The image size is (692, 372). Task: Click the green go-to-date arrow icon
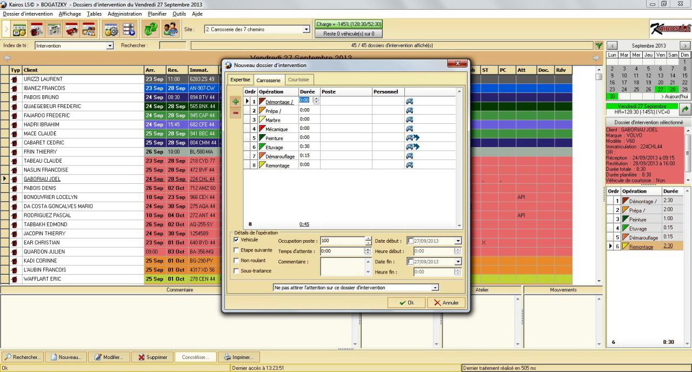(x=685, y=109)
